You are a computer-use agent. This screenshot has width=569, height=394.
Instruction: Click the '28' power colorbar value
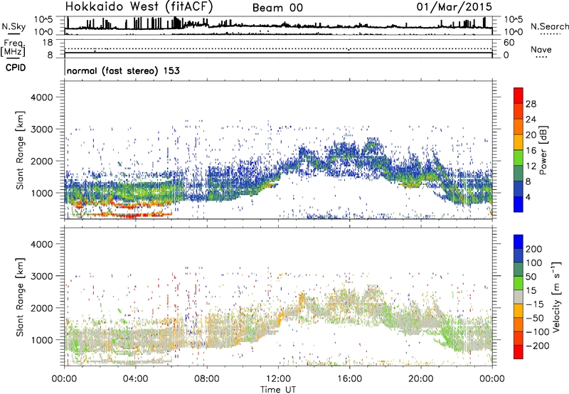(x=531, y=104)
